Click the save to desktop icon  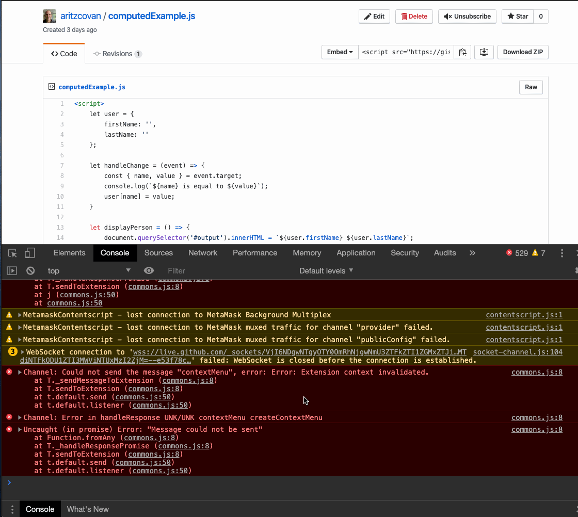(484, 52)
